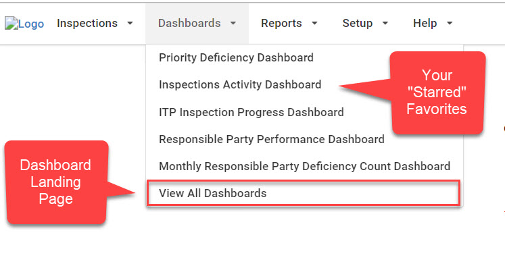Screen dimensions: 505x266
Task: Click the broken Logo image
Action: pos(11,24)
